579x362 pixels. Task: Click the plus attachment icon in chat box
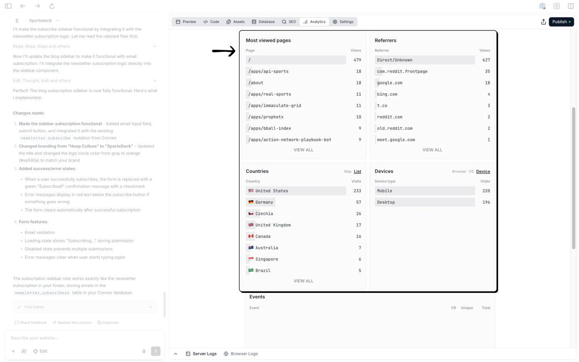click(x=13, y=351)
